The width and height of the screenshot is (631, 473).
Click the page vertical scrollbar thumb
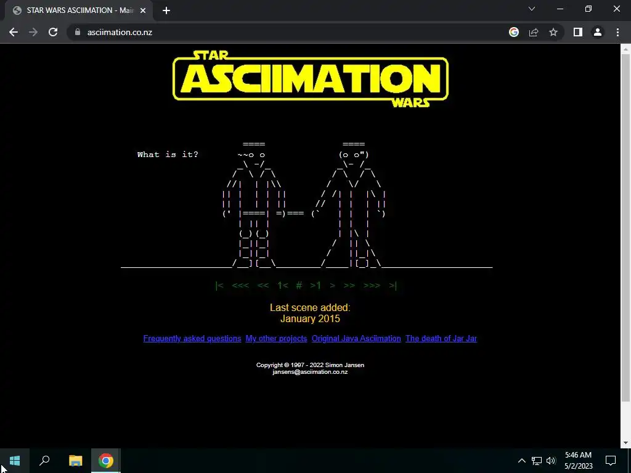tap(625, 227)
